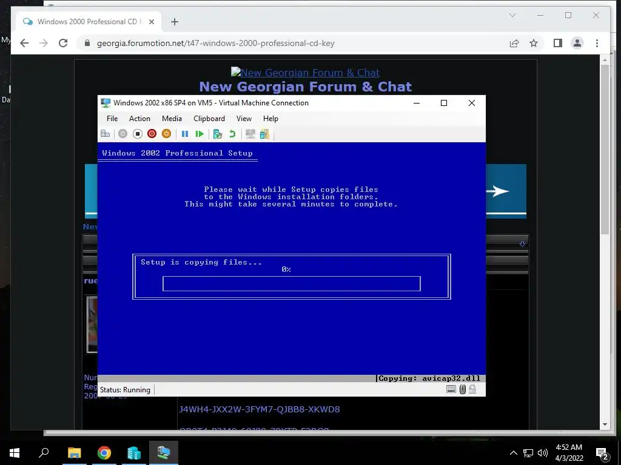Send Ctrl+Alt+Delete from the VM toolbar
The image size is (621, 465).
(x=106, y=134)
